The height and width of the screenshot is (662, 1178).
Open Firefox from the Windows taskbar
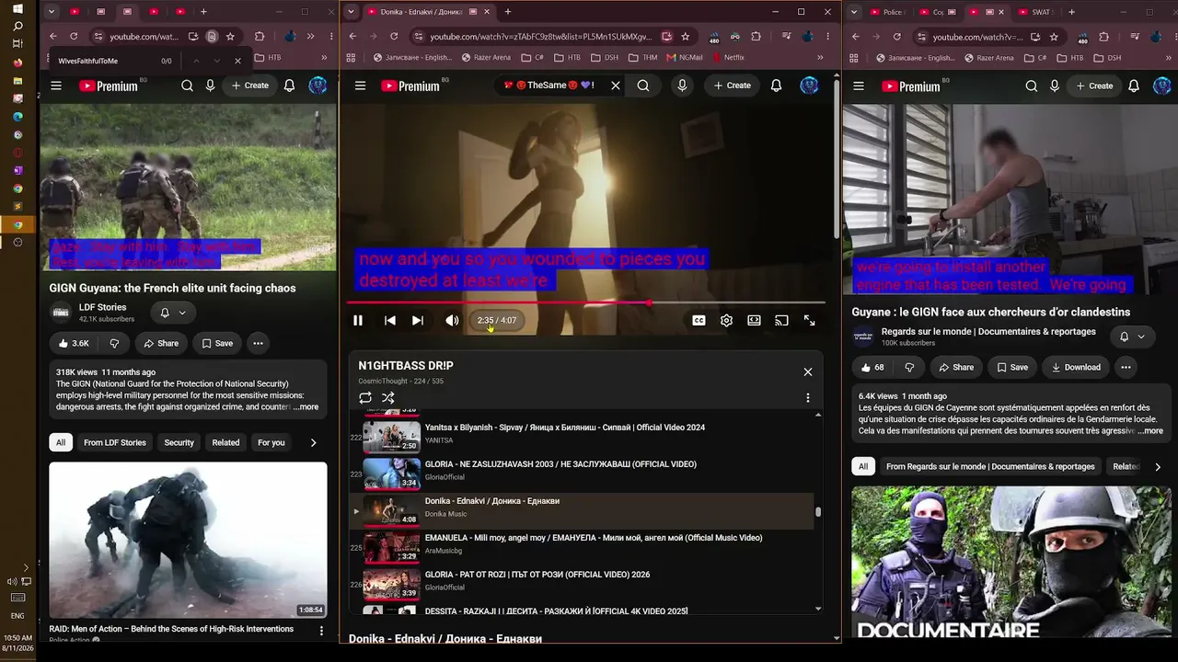[x=17, y=63]
